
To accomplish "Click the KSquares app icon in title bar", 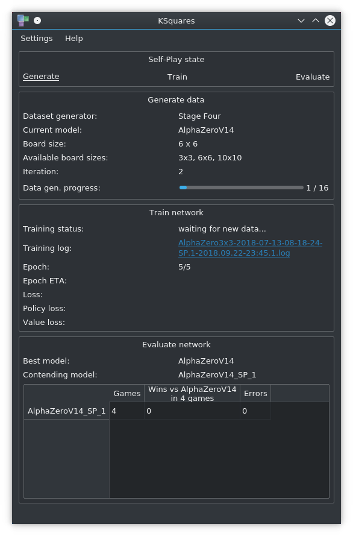I will click(x=23, y=20).
